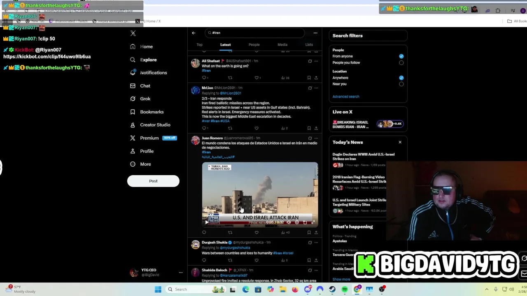Viewport: 527px width, 296px height.
Task: Click Grok icon on MrLion's post
Action: [310, 88]
